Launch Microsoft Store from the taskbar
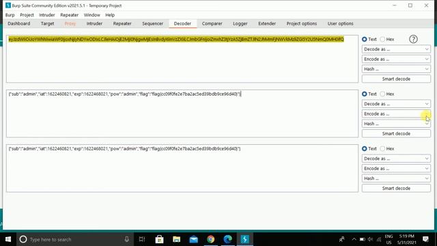The width and height of the screenshot is (437, 246). pyautogui.click(x=159, y=239)
